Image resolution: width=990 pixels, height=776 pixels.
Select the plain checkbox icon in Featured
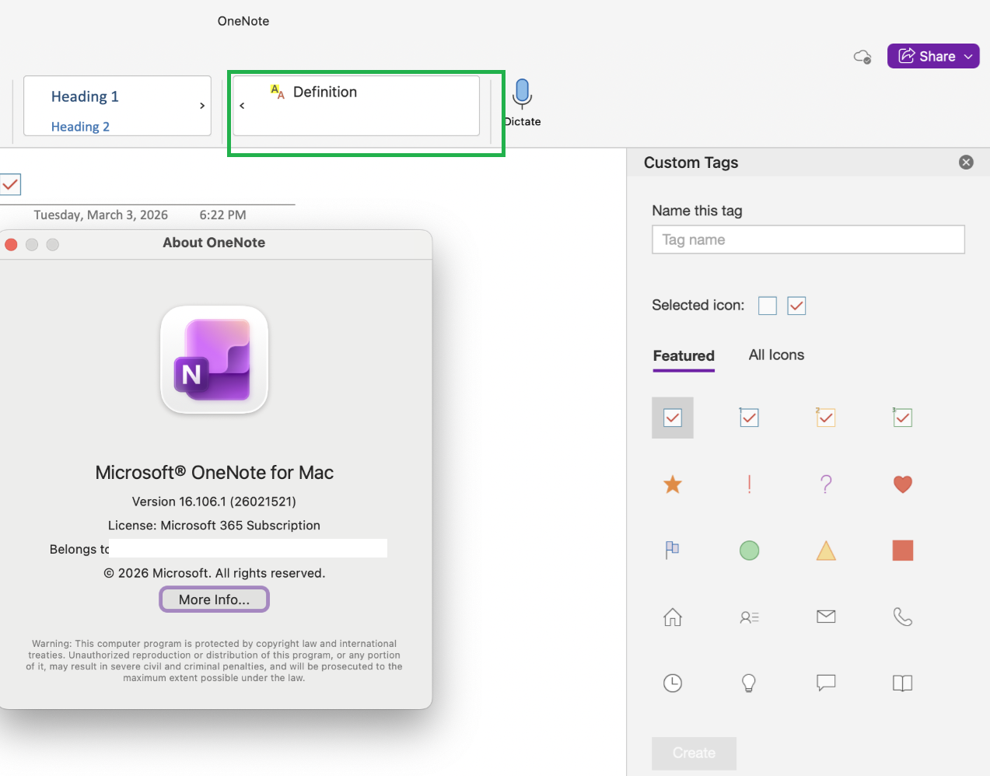(673, 418)
